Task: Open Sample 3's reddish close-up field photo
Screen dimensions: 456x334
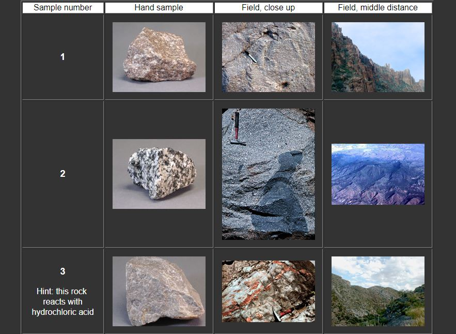Action: pos(268,291)
